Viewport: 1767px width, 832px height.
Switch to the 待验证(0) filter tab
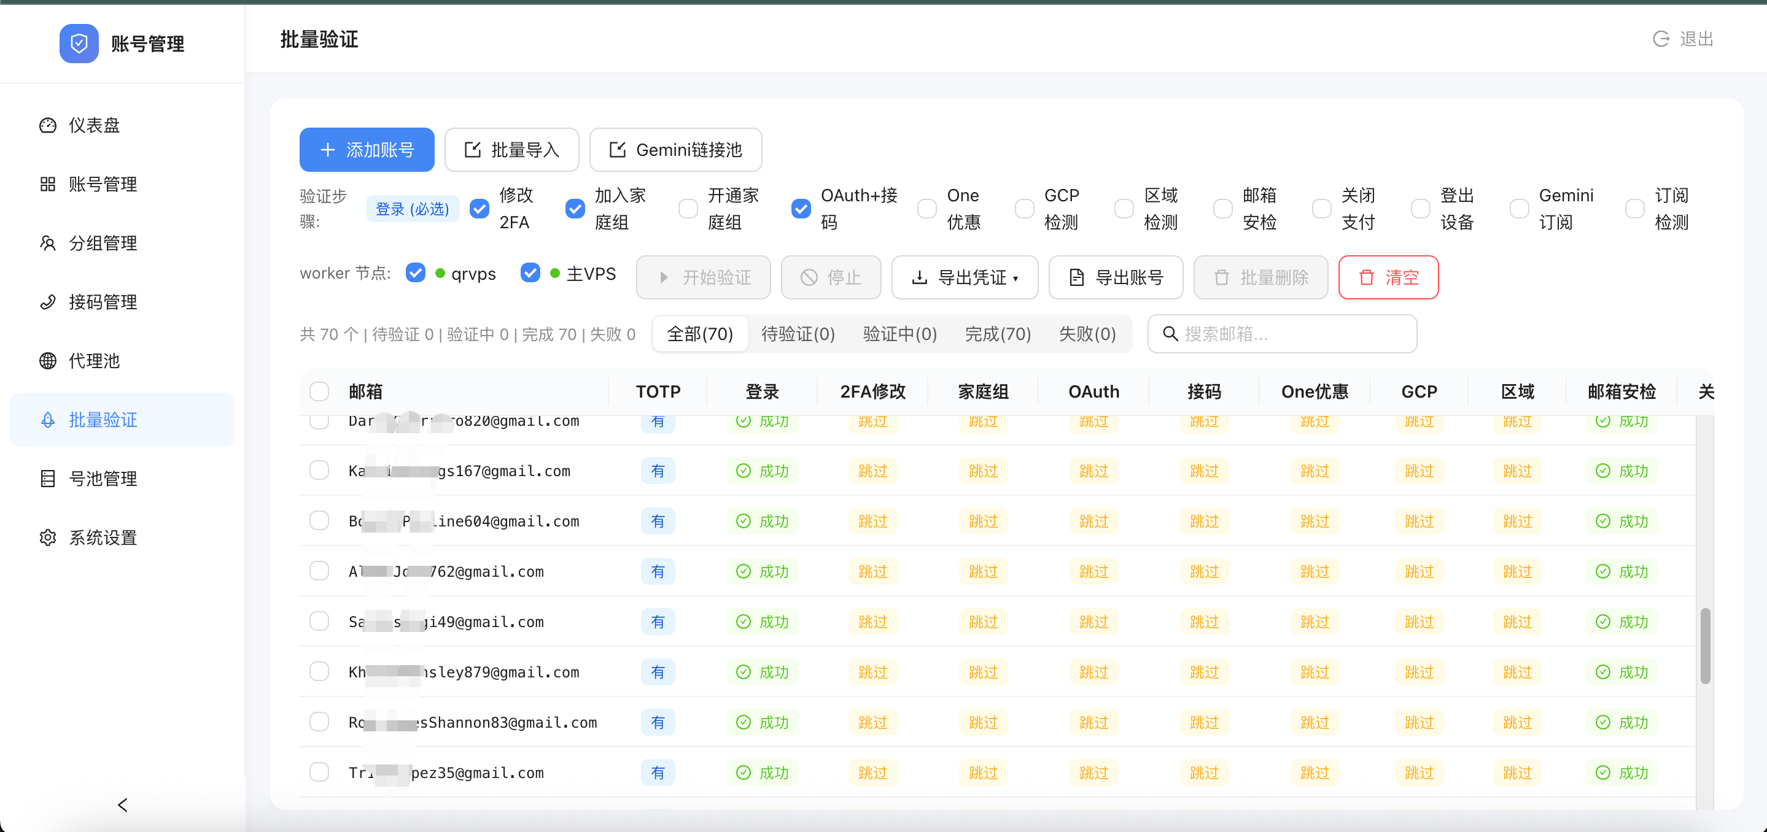(x=798, y=334)
